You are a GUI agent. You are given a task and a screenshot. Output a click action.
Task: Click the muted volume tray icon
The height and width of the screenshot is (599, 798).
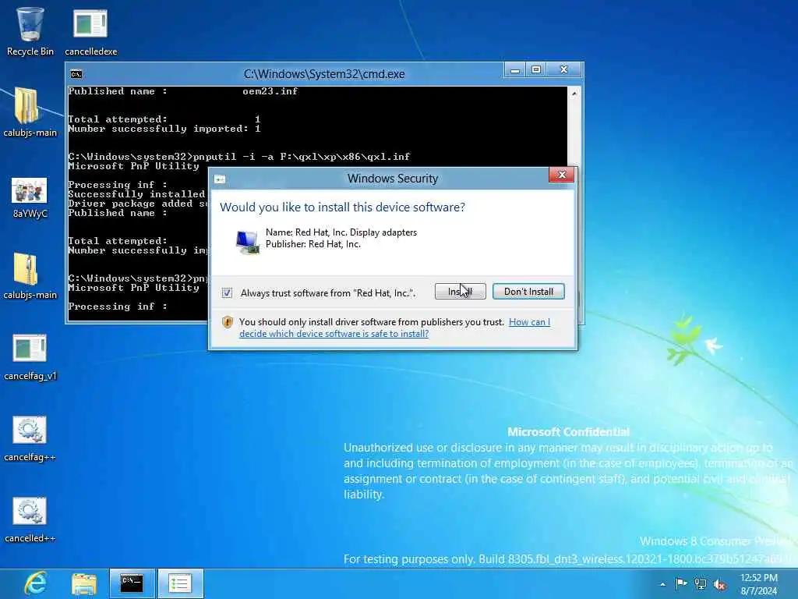click(x=719, y=585)
